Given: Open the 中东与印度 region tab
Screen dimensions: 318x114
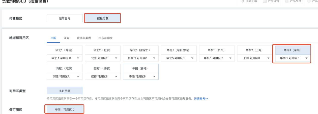Looking at the screenshot, I should pos(105,38).
